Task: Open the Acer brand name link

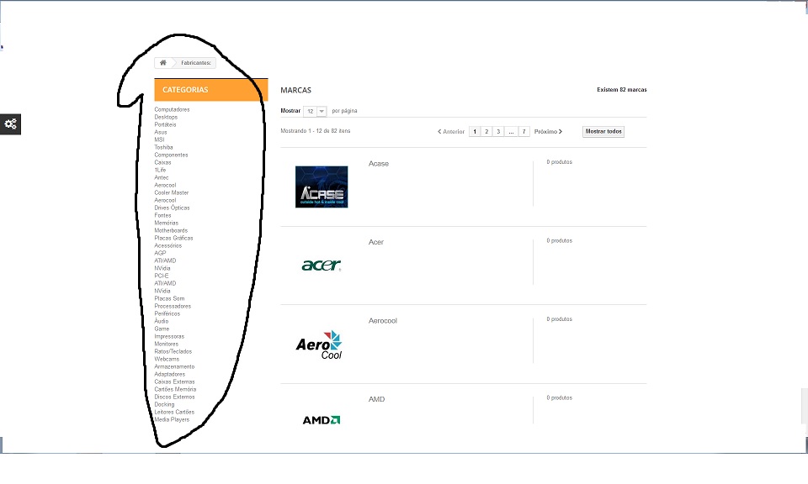Action: [376, 242]
